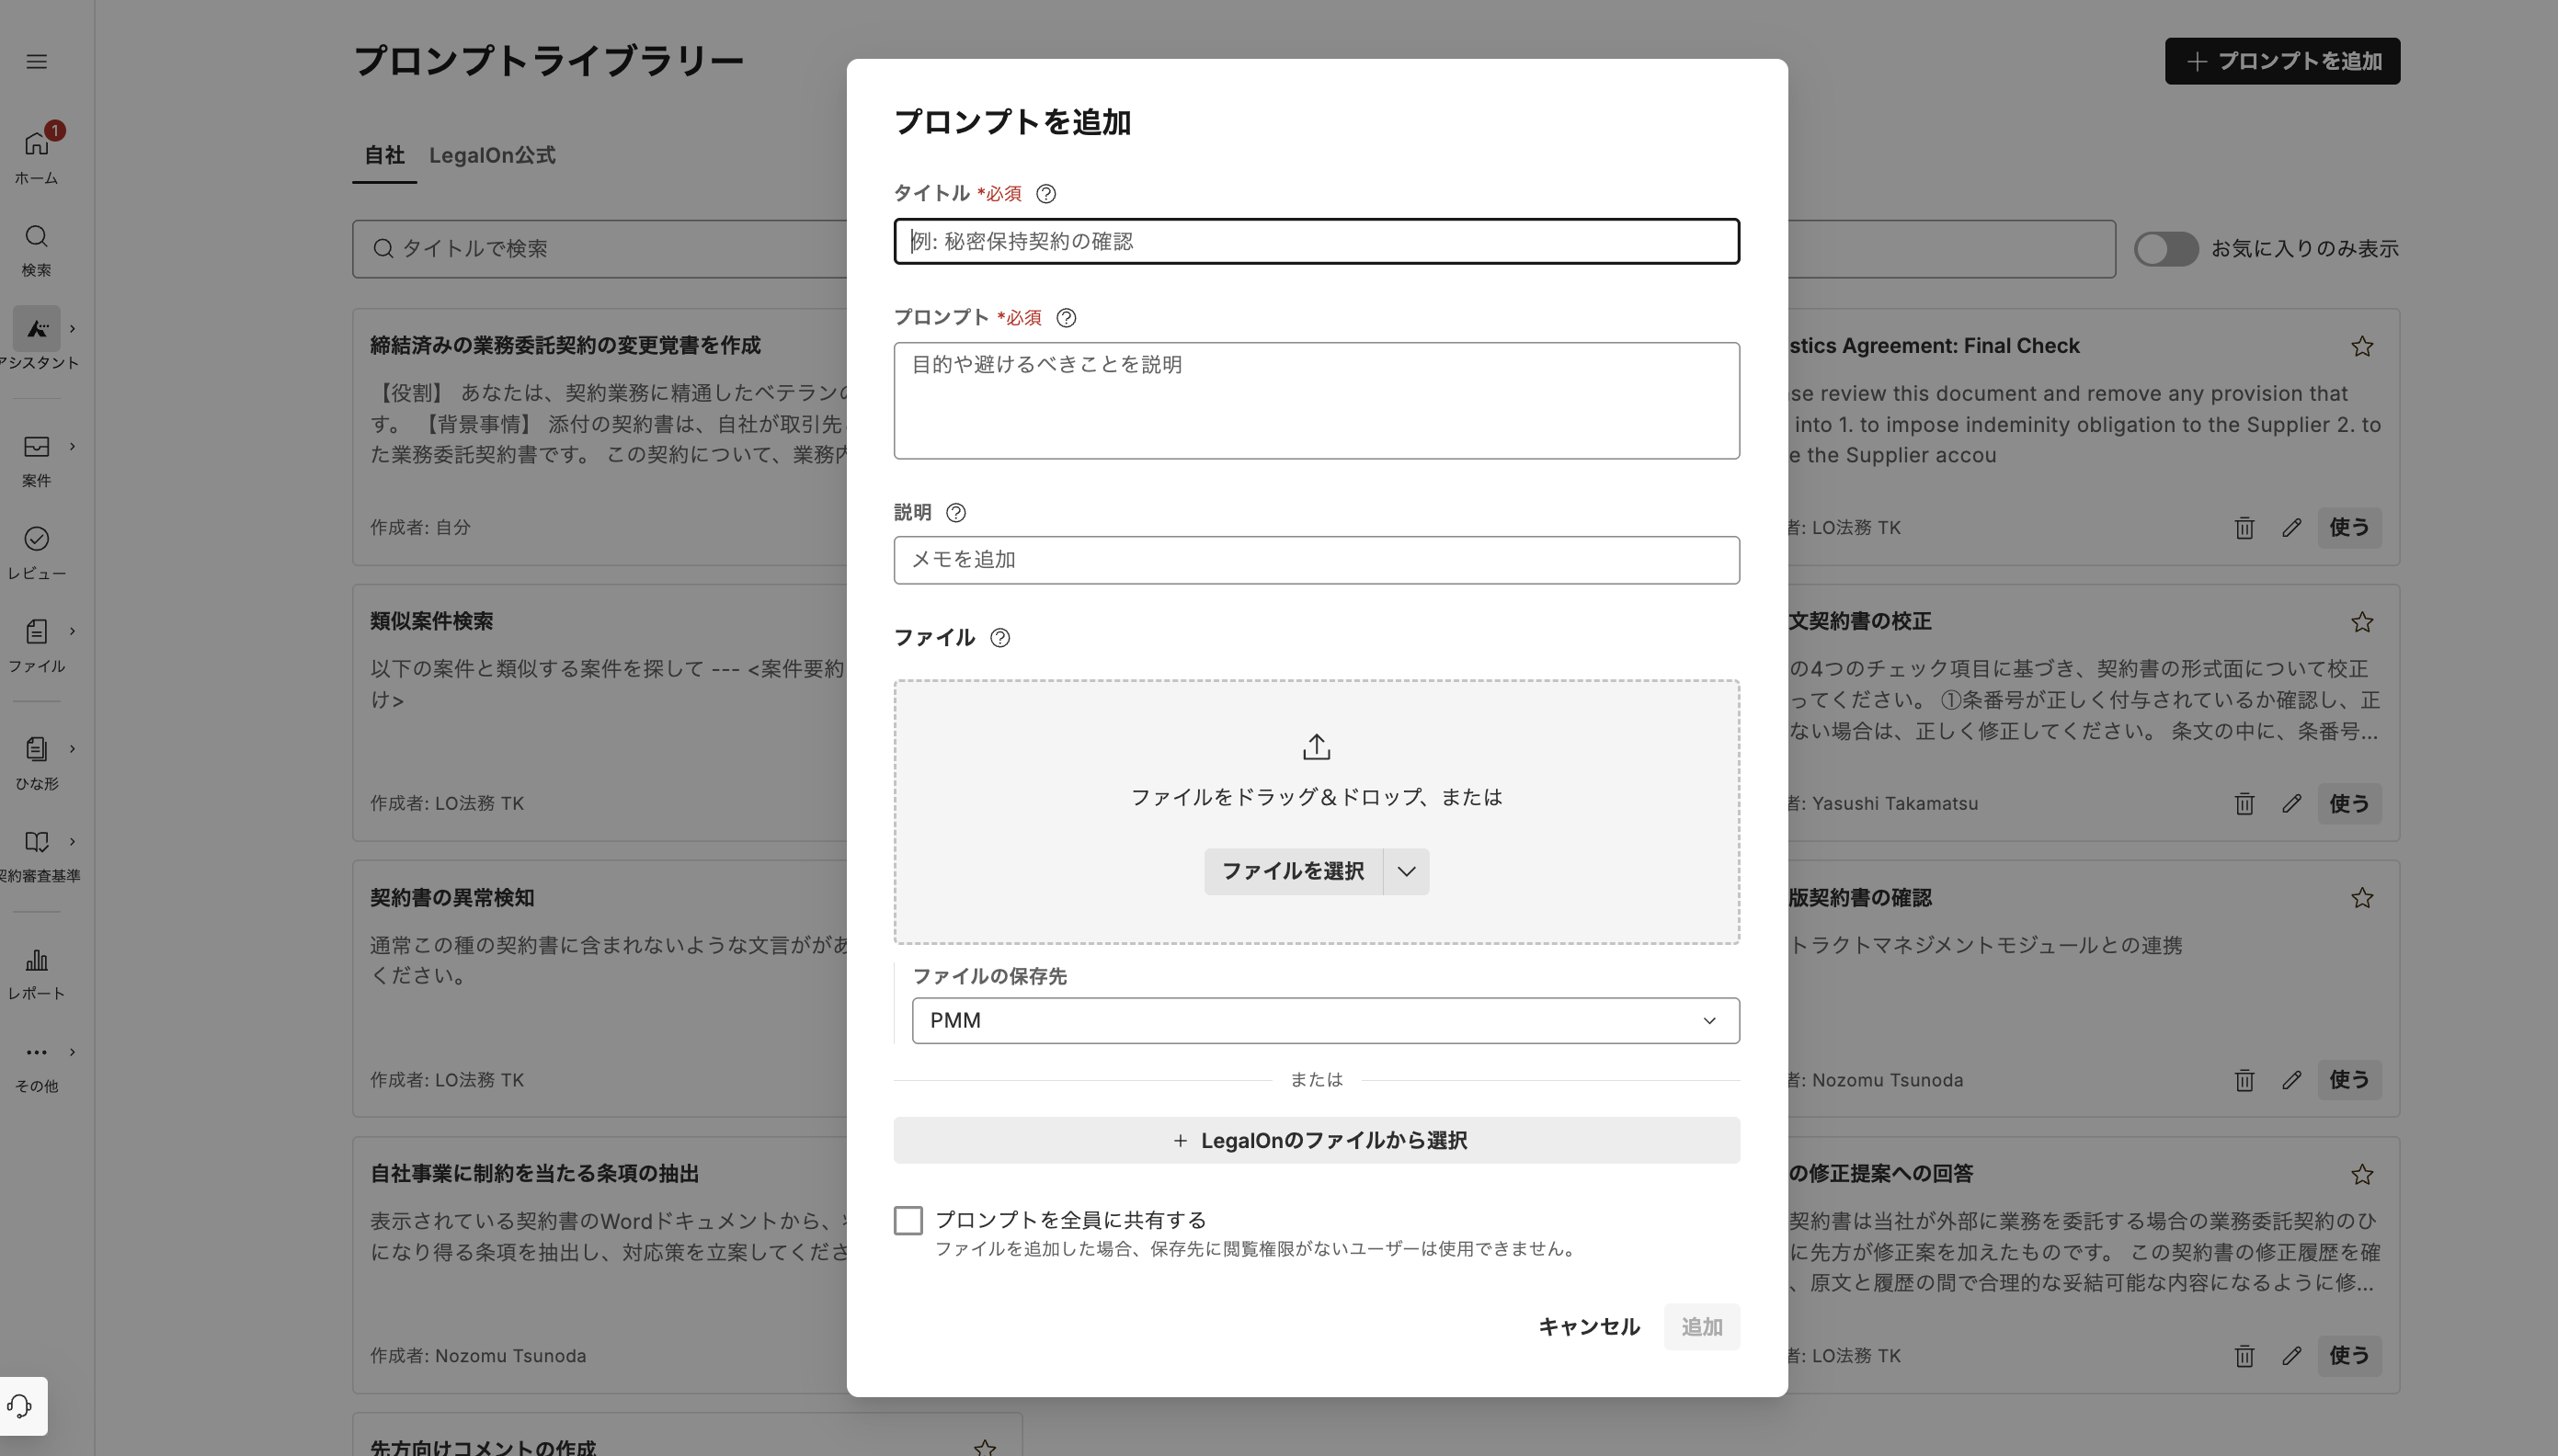The height and width of the screenshot is (1456, 2558).
Task: Toggle お気に入りのみ表示 switch
Action: pos(2166,249)
